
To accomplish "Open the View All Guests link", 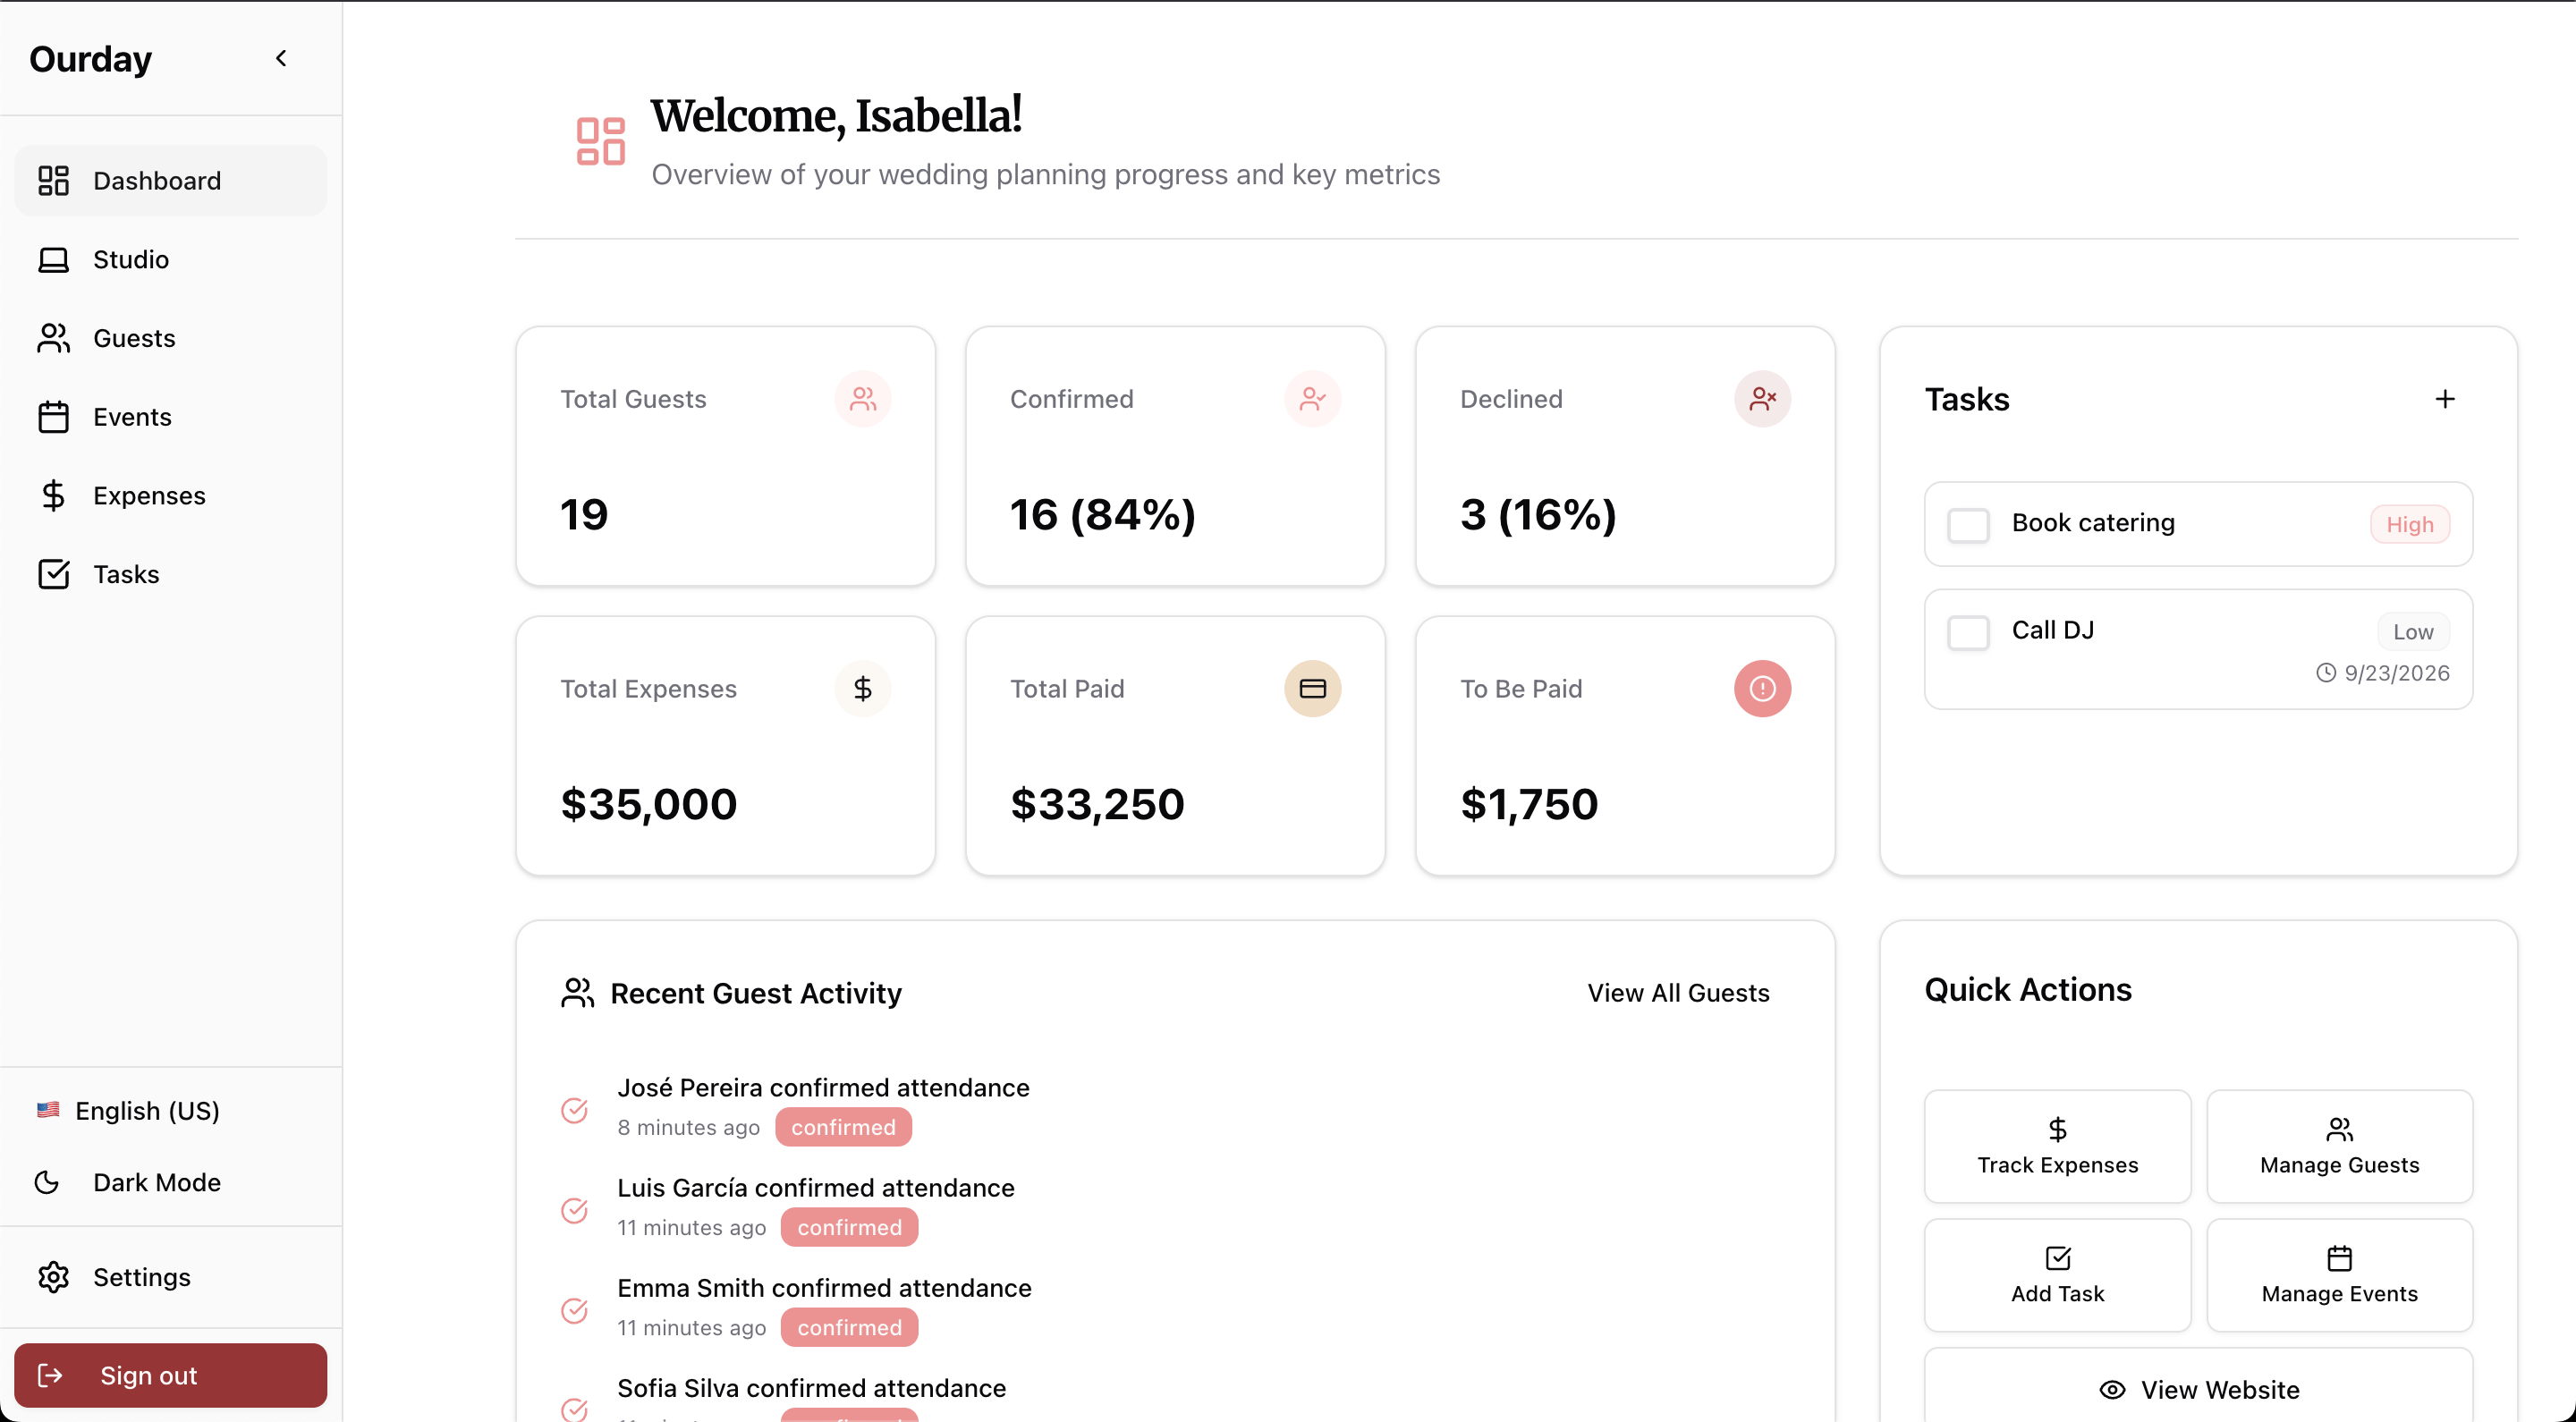I will point(1678,993).
